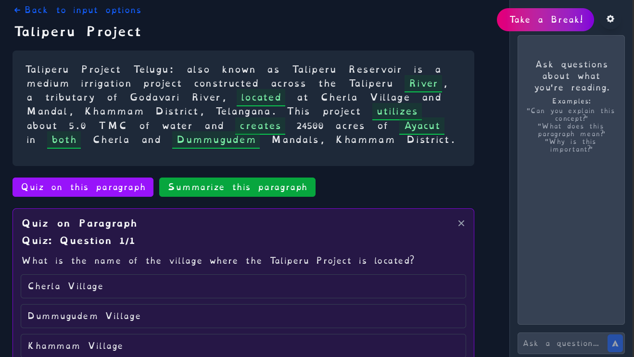634x357 pixels.
Task: Click the highlighted word both
Action: (64, 140)
